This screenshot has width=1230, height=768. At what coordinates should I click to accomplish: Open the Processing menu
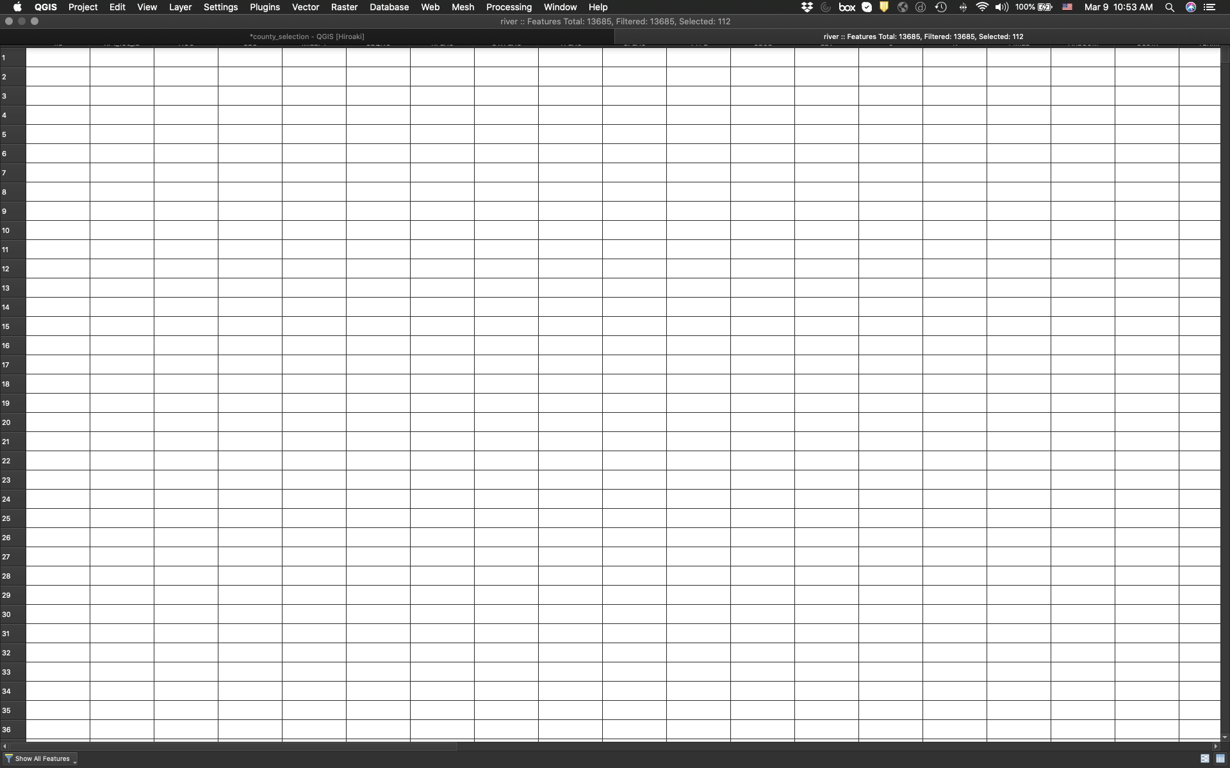click(509, 7)
